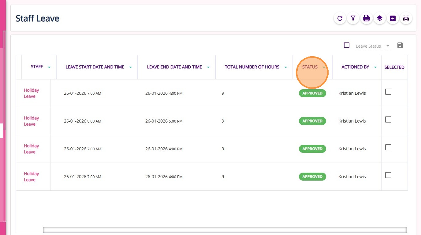
Task: Open the third Holiday Leave link
Action: 31,149
